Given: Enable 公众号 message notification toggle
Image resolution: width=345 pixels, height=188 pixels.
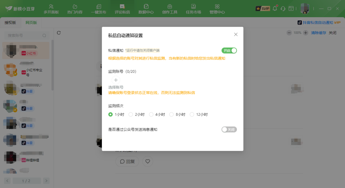Looking at the screenshot, I should pos(229,130).
